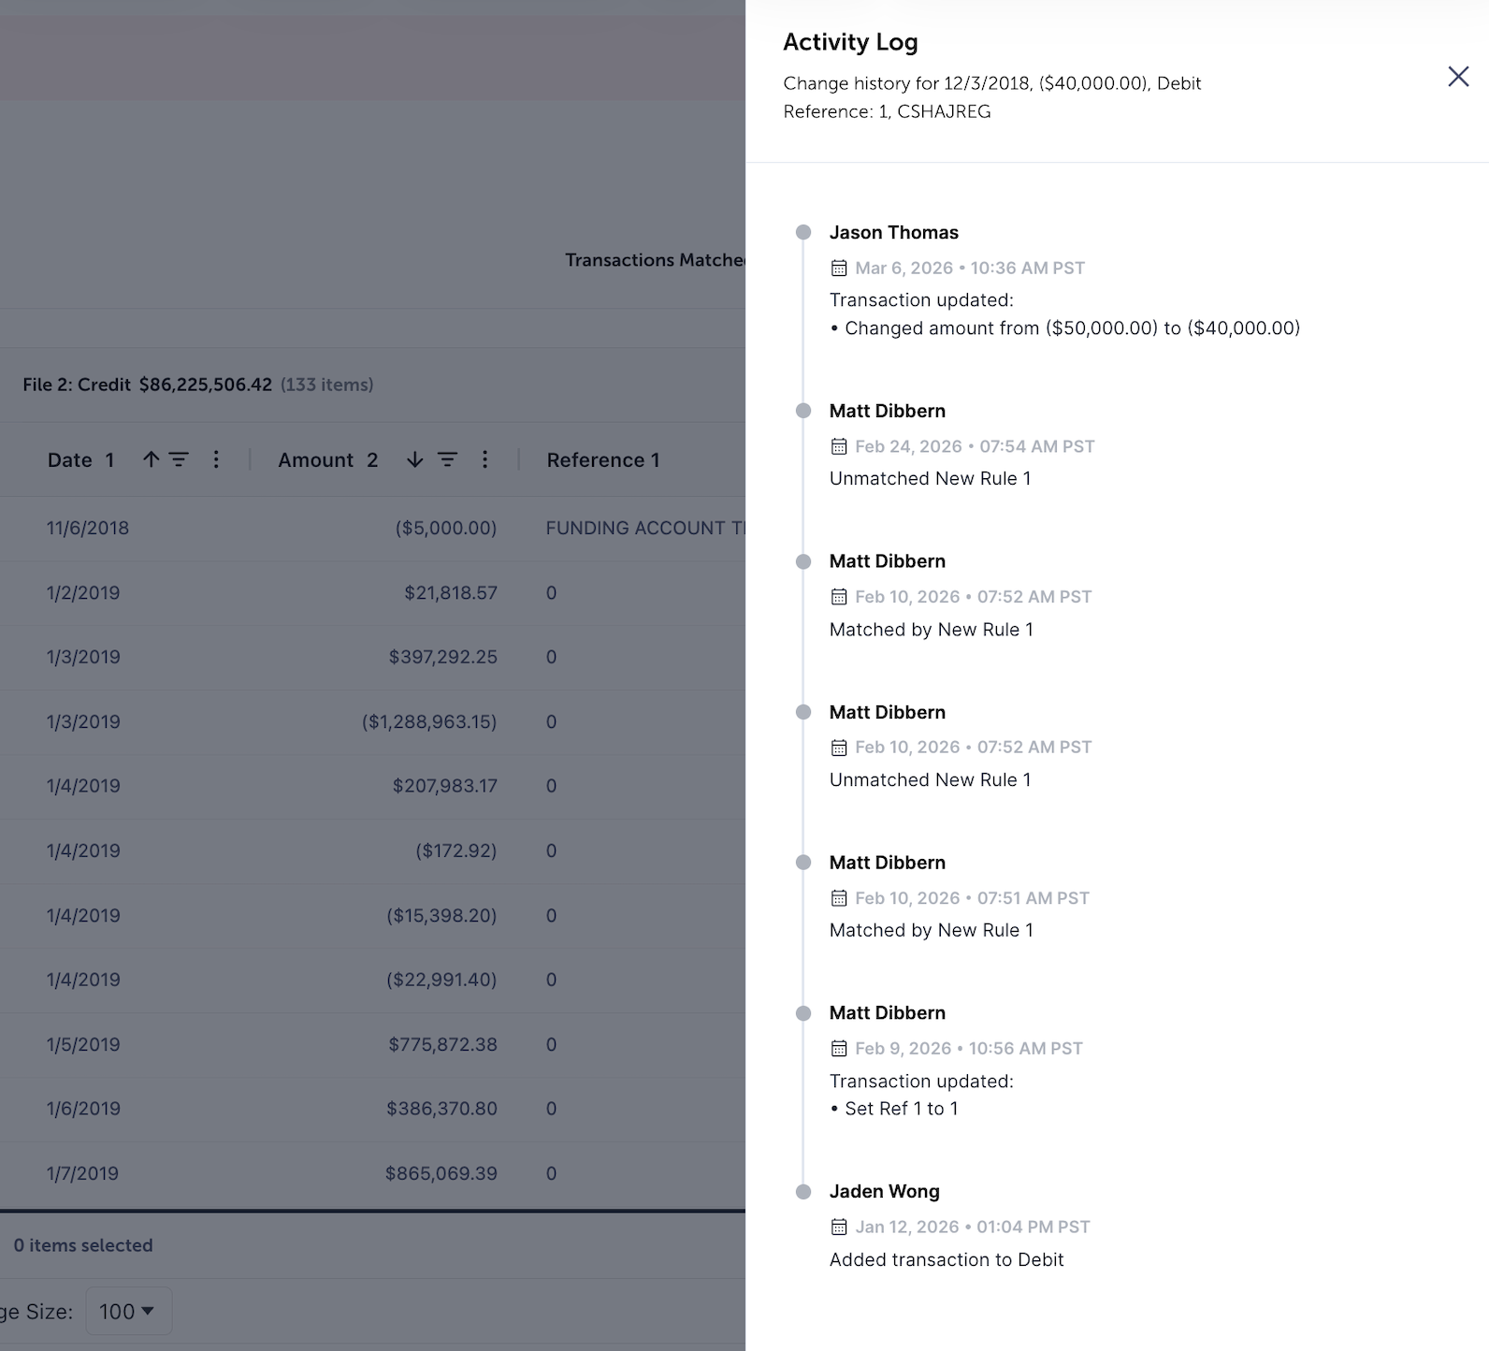1489x1351 pixels.
Task: Open the Date column filter icon
Action: [x=178, y=459]
